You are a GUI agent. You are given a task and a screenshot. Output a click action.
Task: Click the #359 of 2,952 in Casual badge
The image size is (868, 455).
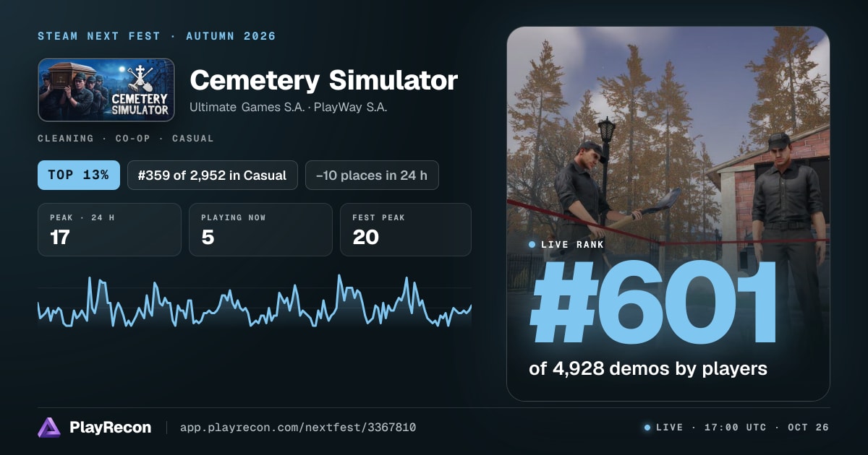coord(213,175)
